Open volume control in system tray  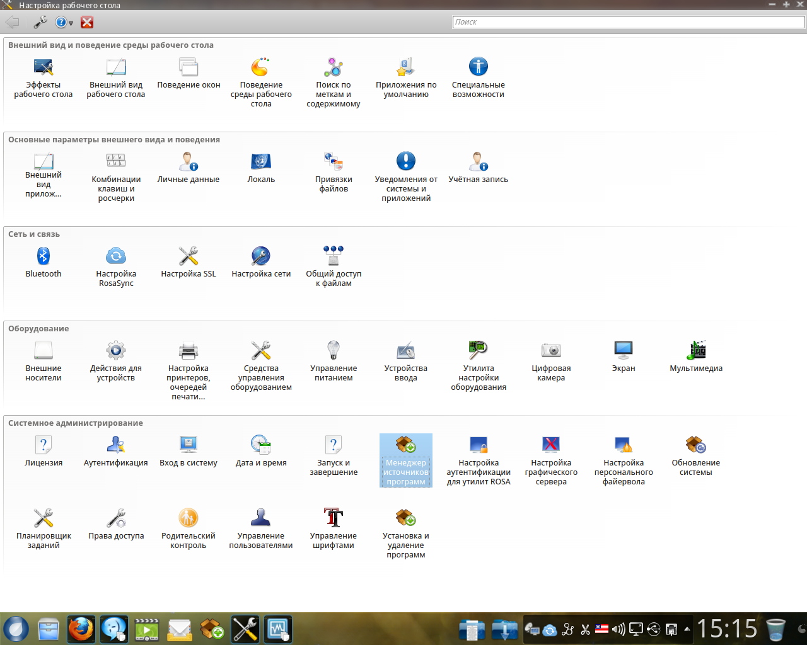[x=618, y=629]
